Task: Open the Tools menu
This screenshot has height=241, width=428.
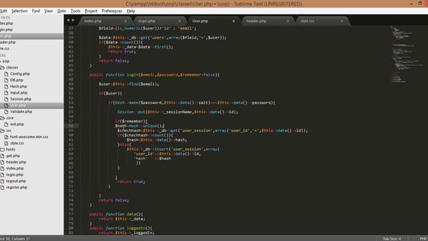Action: (76, 11)
